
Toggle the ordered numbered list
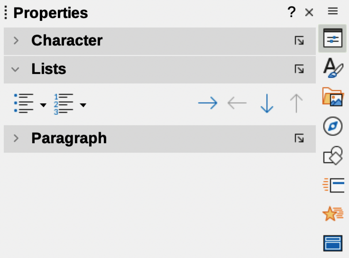point(64,103)
